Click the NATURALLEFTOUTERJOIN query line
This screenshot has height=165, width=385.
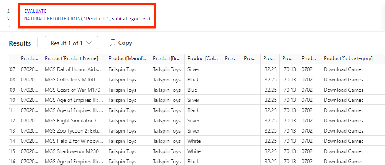click(x=87, y=19)
